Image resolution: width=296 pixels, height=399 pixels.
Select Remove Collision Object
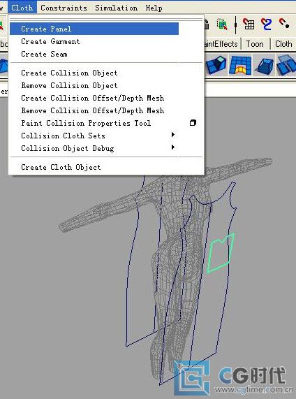point(69,85)
